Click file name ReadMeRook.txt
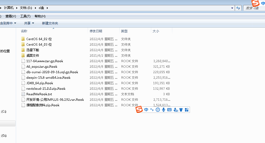 [x=39, y=94]
